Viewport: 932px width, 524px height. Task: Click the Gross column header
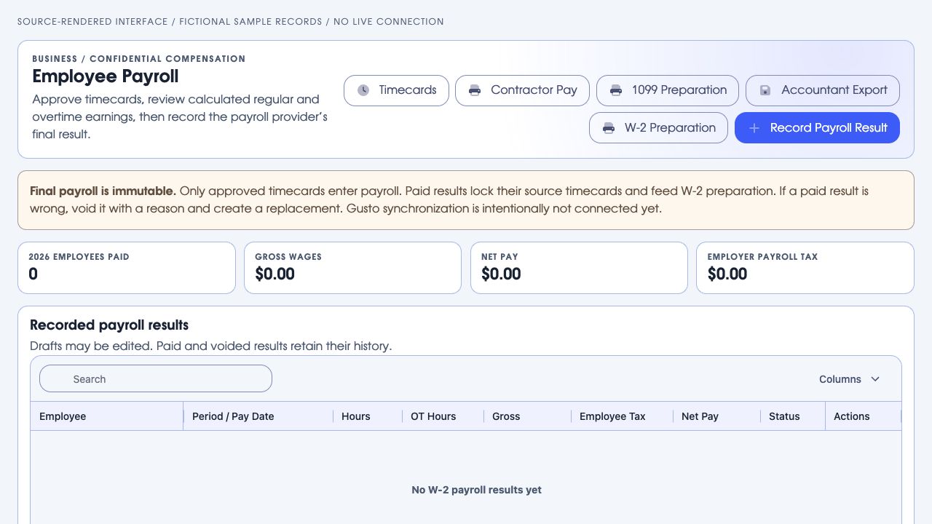(527, 416)
